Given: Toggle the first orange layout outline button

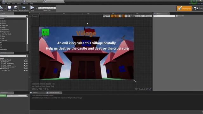Looking at the screenshot, I should point(112,16).
